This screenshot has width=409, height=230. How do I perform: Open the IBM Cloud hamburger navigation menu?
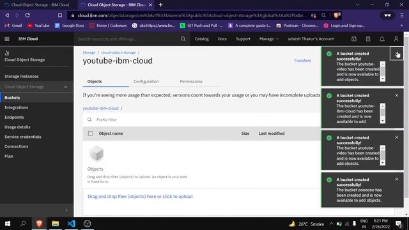click(7, 39)
